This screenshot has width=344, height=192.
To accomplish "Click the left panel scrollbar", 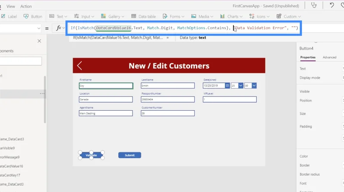I will pyautogui.click(x=45, y=99).
